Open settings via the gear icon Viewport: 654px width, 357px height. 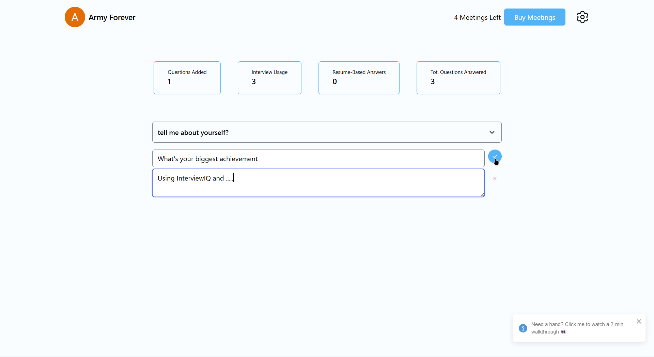point(582,17)
